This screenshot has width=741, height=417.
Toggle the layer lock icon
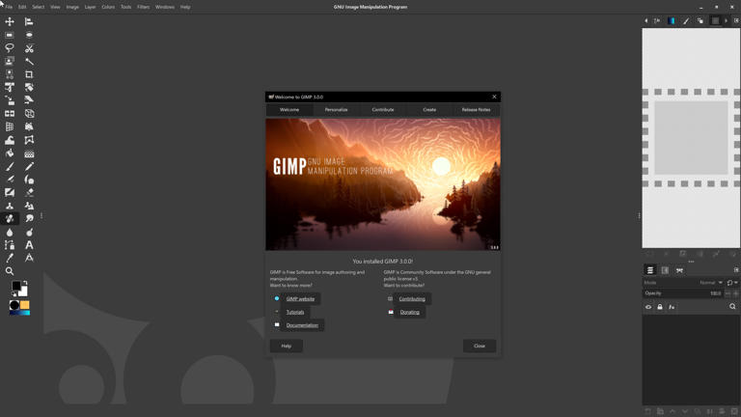point(660,307)
